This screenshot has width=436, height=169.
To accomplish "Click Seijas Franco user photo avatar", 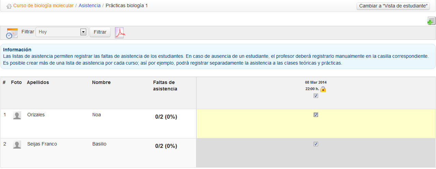I will (x=17, y=145).
